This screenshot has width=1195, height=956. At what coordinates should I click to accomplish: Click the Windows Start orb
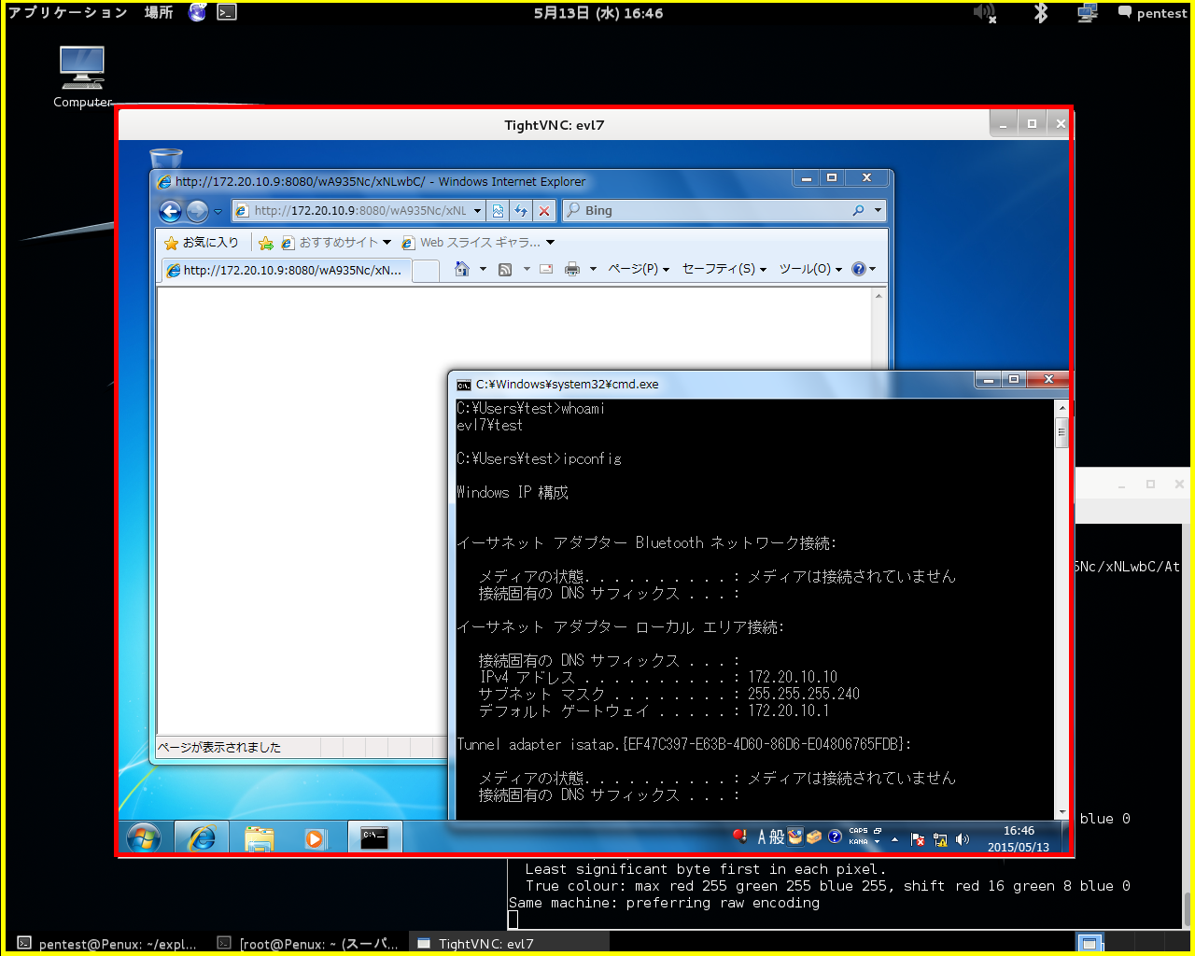pyautogui.click(x=143, y=838)
